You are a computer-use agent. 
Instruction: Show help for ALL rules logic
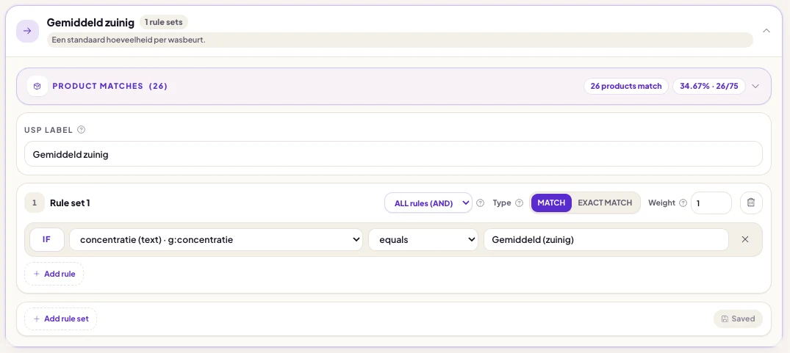coord(480,203)
